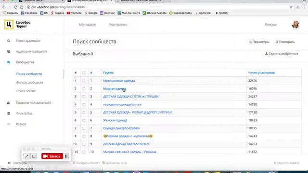Open the Facebook bookmark
Image resolution: width=308 pixels, height=173 pixels.
click(x=29, y=13)
